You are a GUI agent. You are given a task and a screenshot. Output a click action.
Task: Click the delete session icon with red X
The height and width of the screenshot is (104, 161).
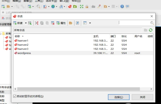tap(53, 23)
